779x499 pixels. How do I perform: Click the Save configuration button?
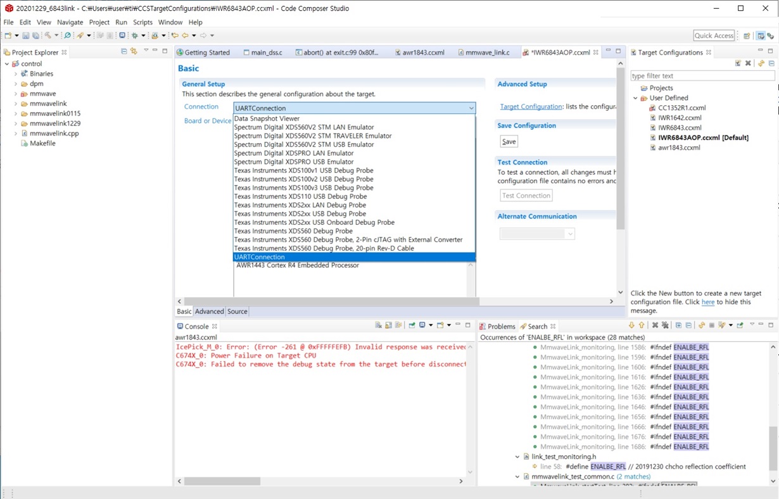509,141
